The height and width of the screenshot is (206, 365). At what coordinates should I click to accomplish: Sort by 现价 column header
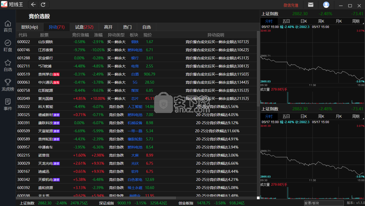148,35
